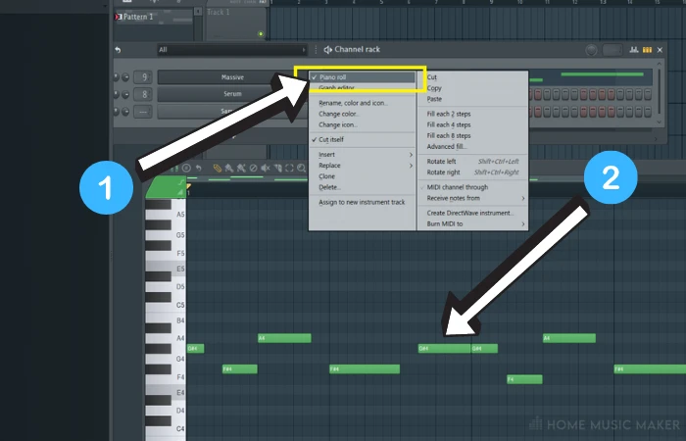The image size is (686, 441).
Task: Choose Change icon... menu item
Action: point(363,124)
